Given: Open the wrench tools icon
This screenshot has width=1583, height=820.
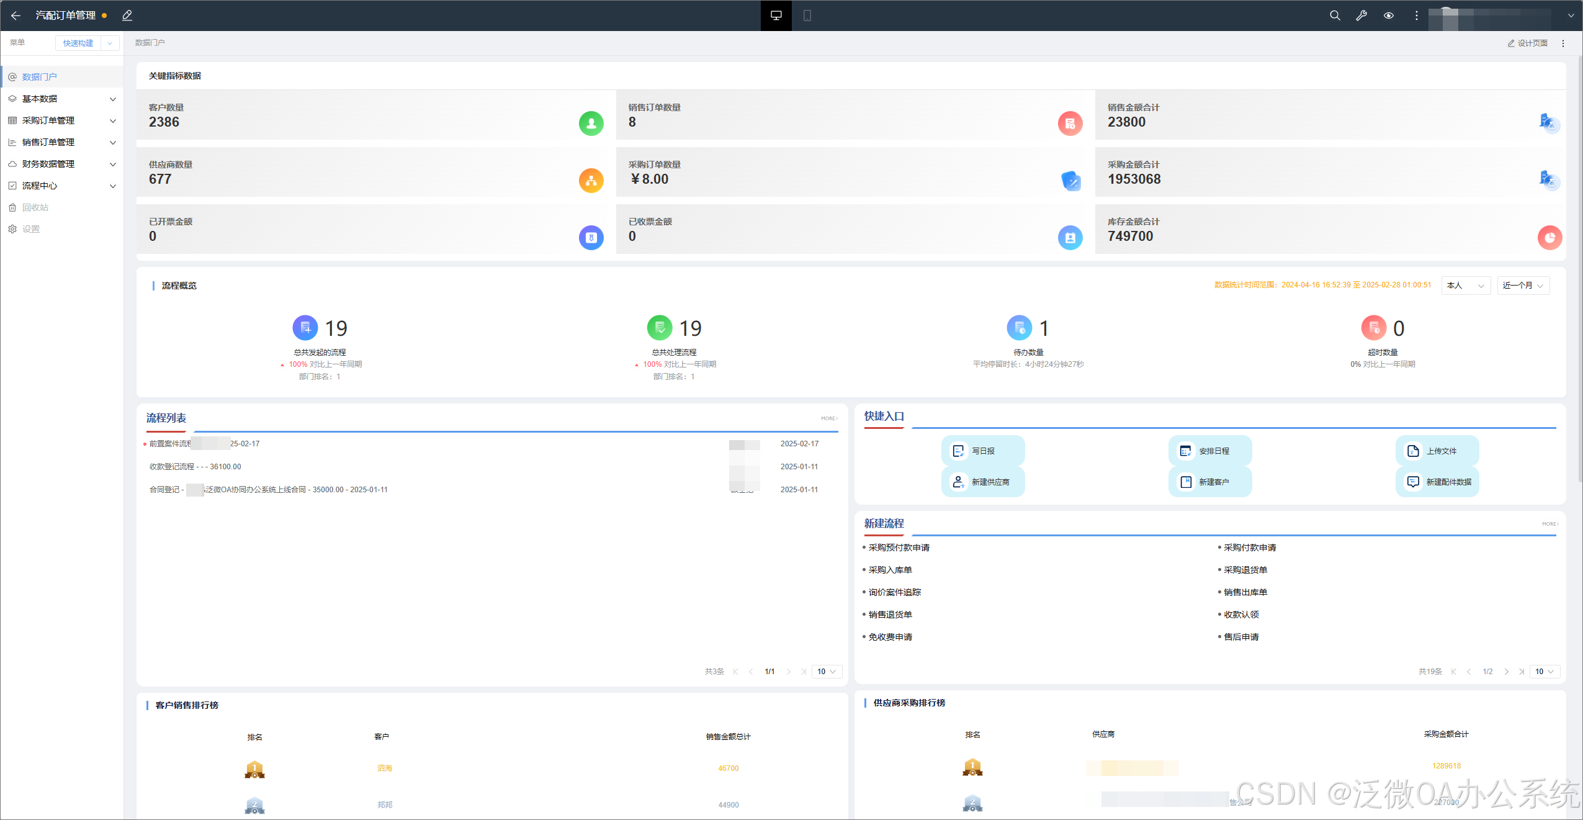Looking at the screenshot, I should click(x=1361, y=16).
